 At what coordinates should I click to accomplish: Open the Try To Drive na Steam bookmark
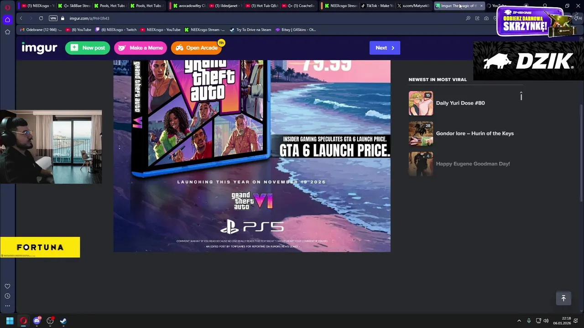tap(250, 30)
